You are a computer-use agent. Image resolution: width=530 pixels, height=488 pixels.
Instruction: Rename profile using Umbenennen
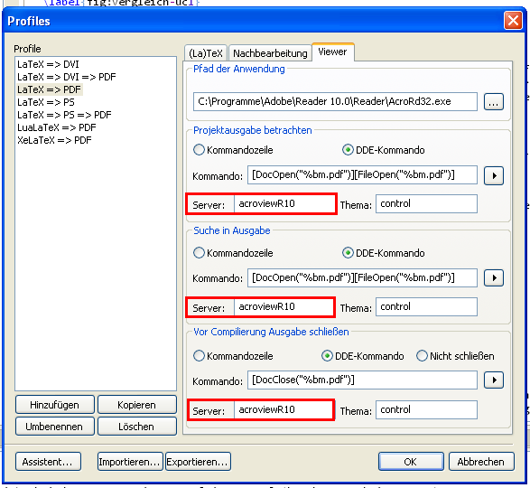[55, 427]
